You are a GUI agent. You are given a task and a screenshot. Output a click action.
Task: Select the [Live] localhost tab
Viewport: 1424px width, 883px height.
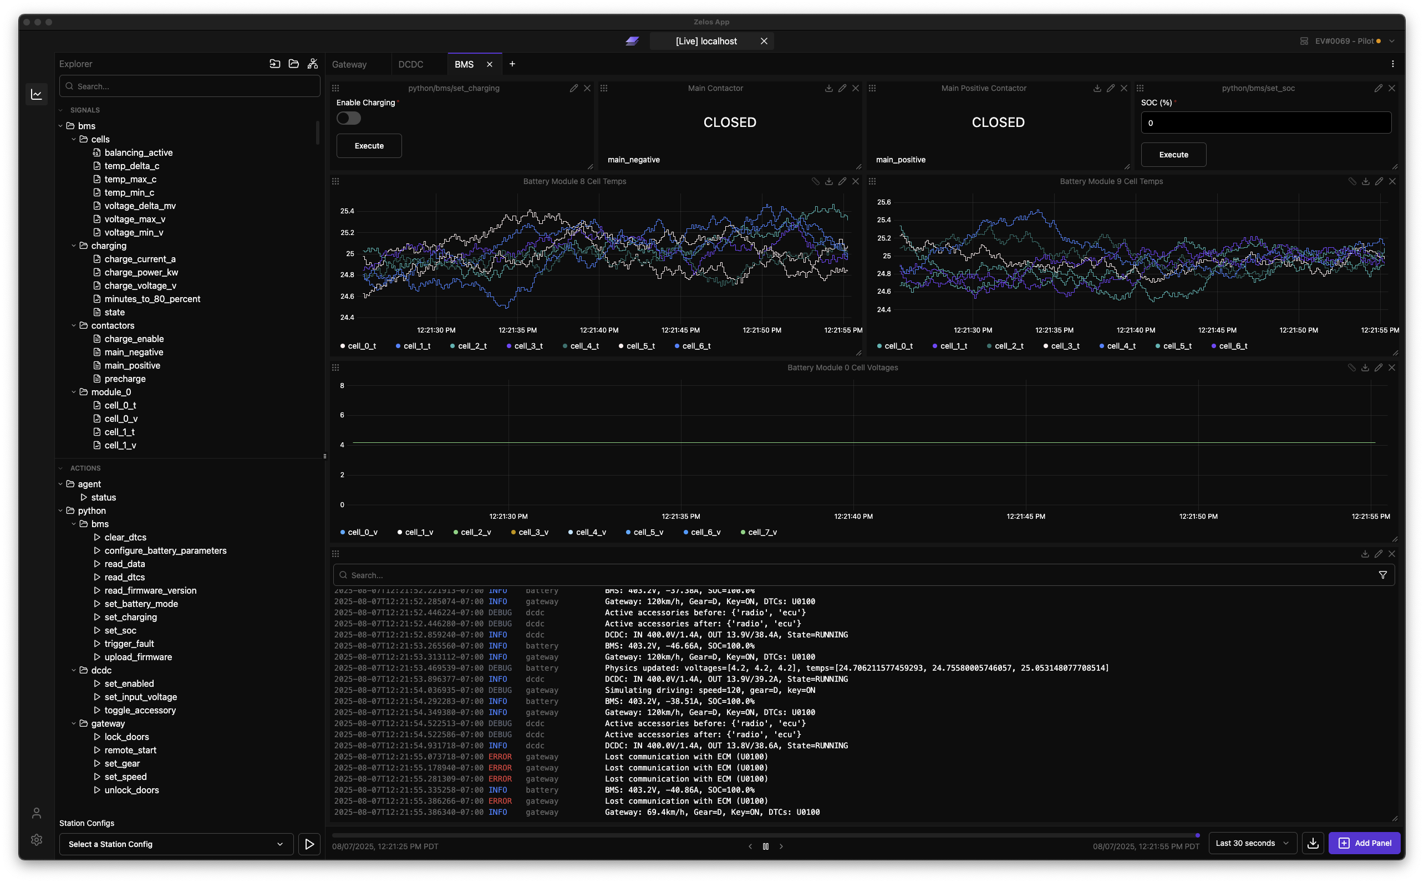pyautogui.click(x=706, y=41)
